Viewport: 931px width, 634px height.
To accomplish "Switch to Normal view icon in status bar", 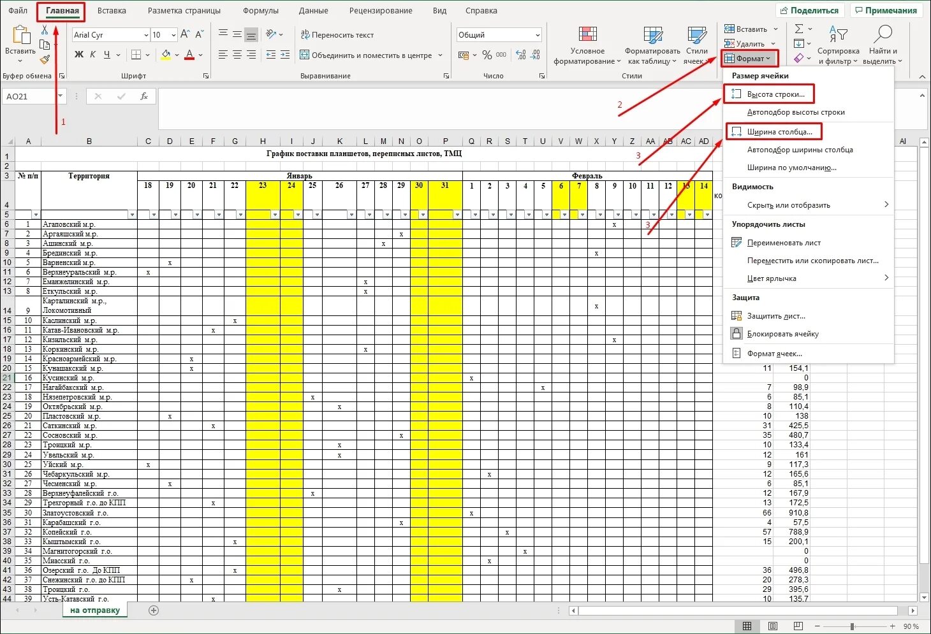I will click(747, 626).
